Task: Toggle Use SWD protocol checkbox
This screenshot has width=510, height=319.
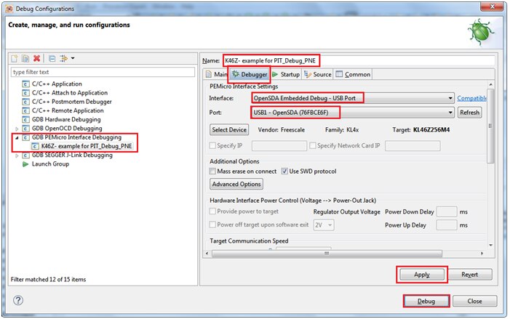Action: (284, 171)
